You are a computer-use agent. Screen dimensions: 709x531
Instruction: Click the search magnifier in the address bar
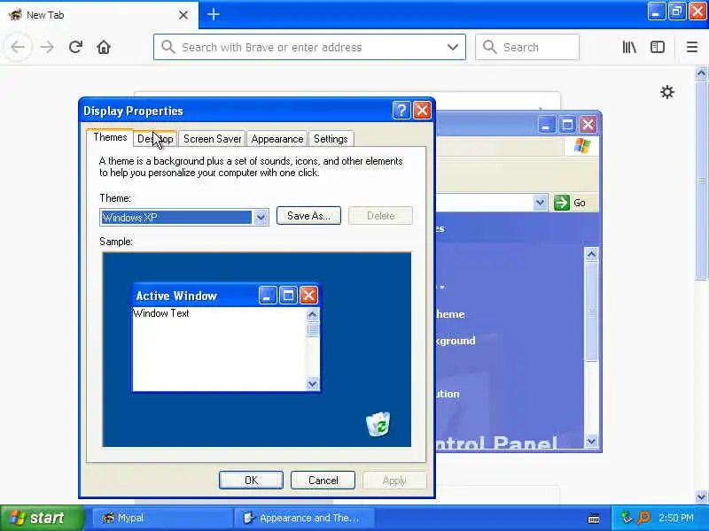(168, 47)
